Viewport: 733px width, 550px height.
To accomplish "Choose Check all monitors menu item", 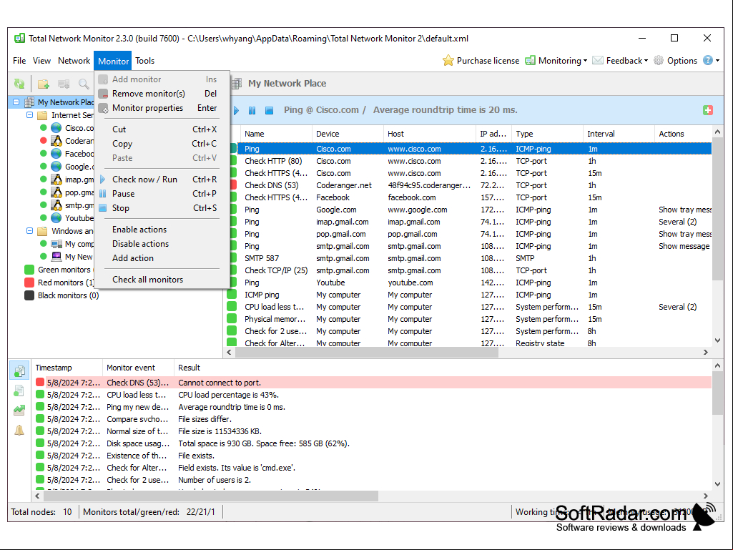I will pos(162,280).
